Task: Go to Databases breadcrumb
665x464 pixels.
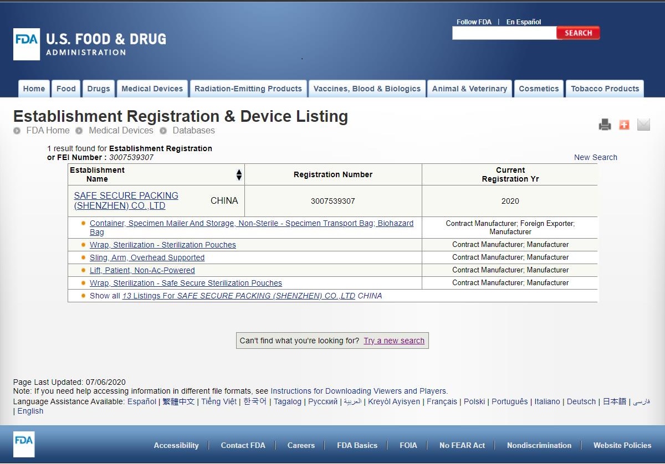Action: point(193,131)
